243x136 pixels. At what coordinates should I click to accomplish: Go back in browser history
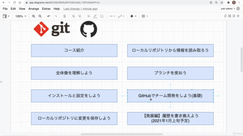coord(4,3)
